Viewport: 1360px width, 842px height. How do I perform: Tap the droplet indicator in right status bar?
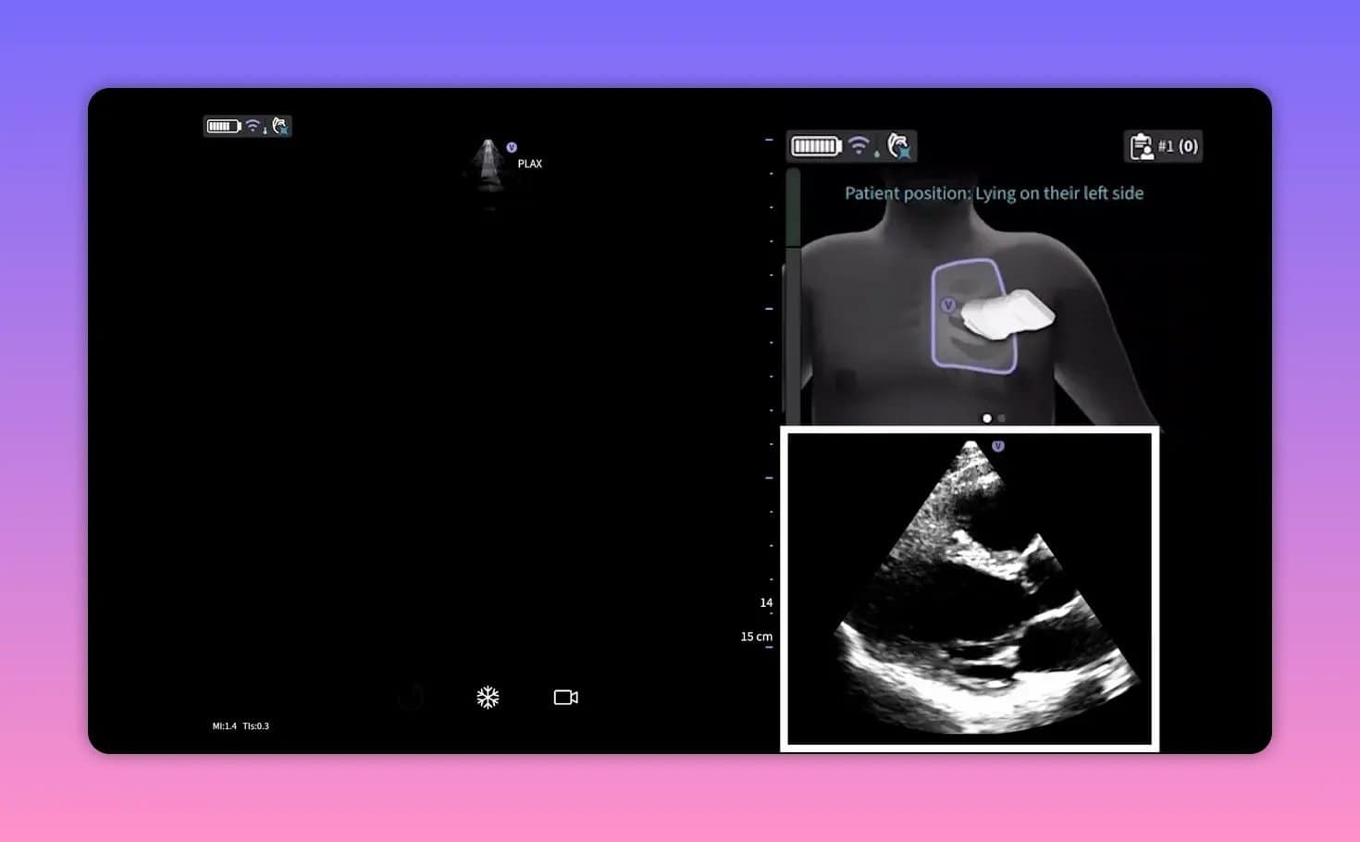[x=876, y=153]
